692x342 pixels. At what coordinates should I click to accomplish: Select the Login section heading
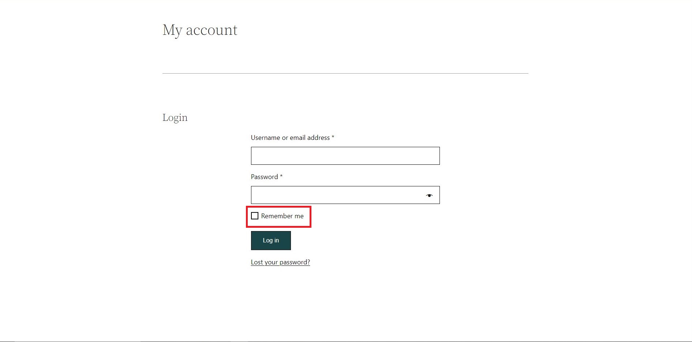(x=175, y=117)
